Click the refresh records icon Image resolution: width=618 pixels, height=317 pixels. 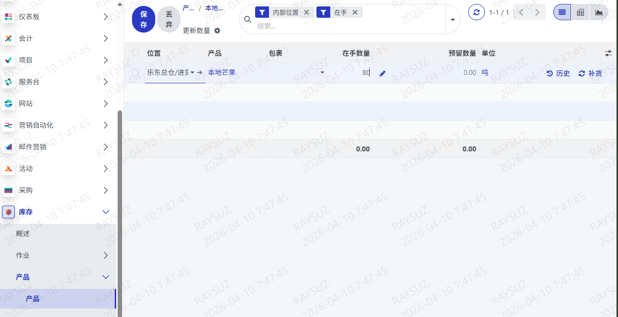tap(477, 12)
